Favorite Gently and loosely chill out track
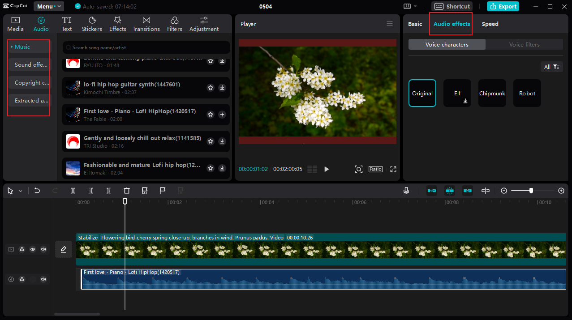572x320 pixels. click(x=211, y=141)
